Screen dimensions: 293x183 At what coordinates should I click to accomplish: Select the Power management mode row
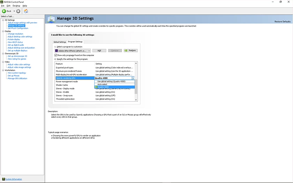point(75,82)
